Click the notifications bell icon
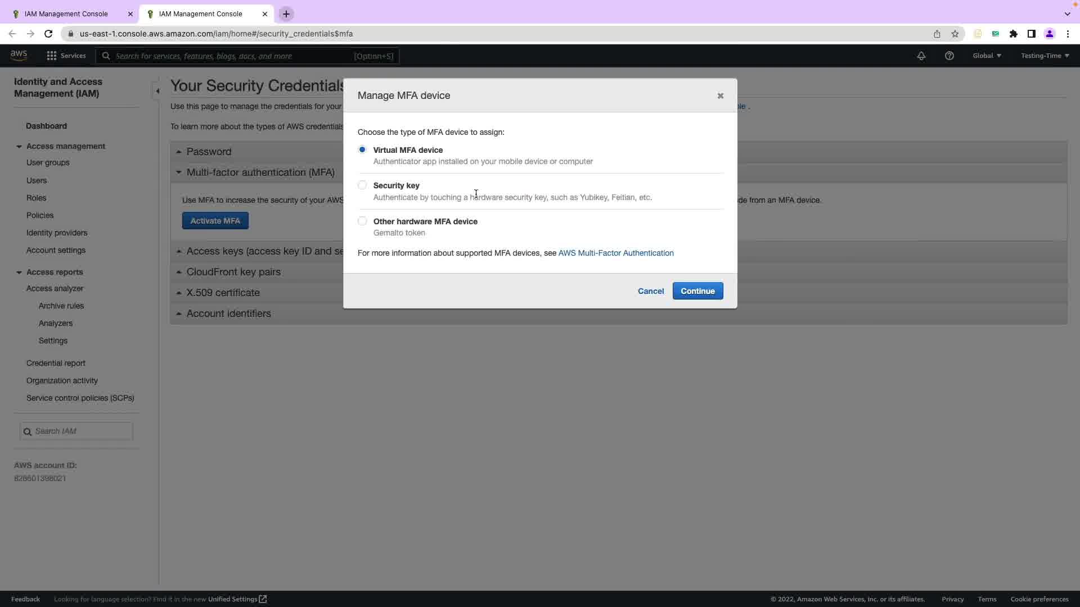Screen dimensions: 1080x607 coord(921,56)
